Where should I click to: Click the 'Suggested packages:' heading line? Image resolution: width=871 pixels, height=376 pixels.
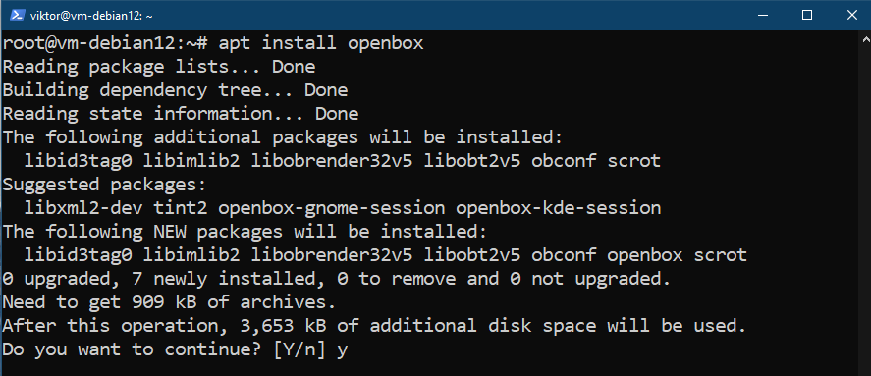click(x=104, y=185)
